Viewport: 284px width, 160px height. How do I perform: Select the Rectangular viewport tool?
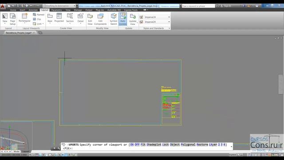(25, 18)
